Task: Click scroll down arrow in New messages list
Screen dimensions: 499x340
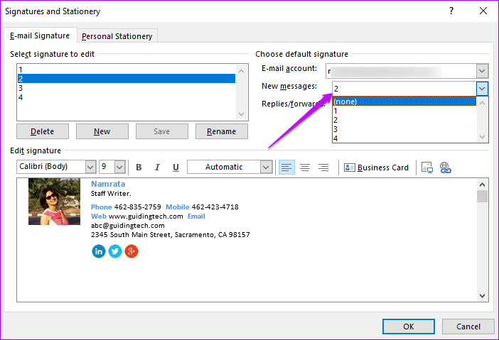Action: tap(482, 137)
